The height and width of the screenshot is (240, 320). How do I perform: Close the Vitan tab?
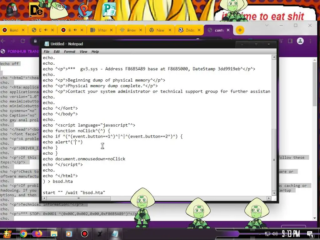(x=111, y=30)
